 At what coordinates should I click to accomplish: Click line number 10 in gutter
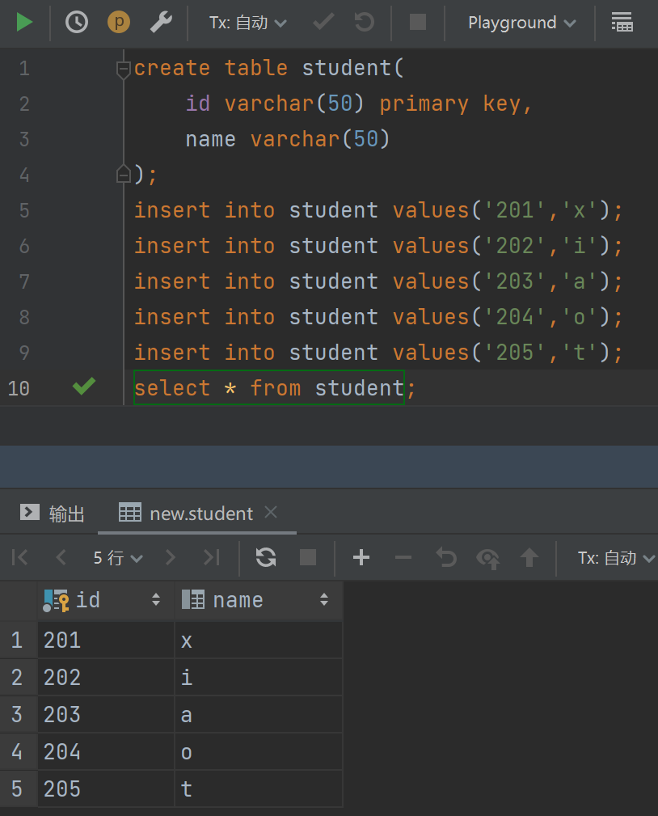[19, 388]
